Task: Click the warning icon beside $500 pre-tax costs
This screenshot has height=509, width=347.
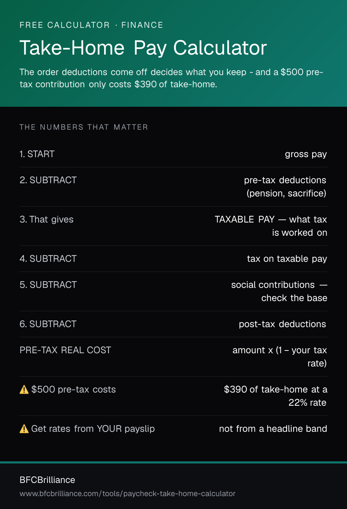Action: [24, 389]
